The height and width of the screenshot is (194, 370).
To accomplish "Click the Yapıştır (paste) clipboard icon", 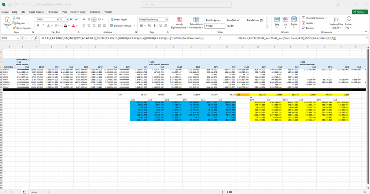I will (x=7, y=20).
